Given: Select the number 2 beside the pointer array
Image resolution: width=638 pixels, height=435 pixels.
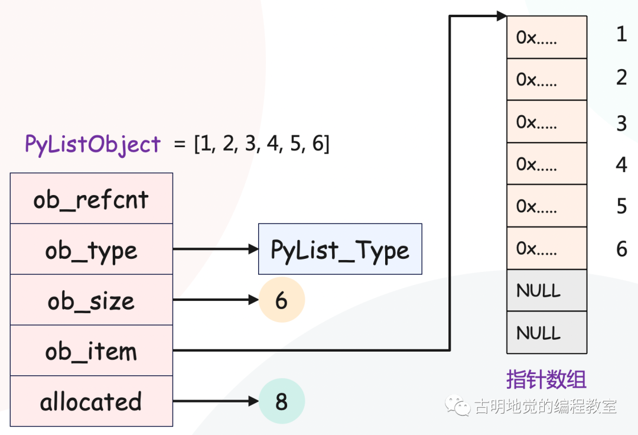Looking at the screenshot, I should 621,77.
